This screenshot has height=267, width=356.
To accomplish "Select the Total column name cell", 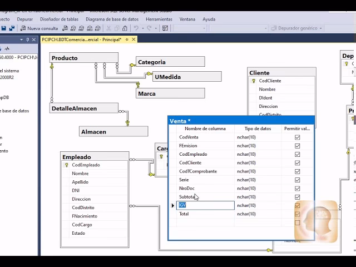I will pyautogui.click(x=205, y=214).
